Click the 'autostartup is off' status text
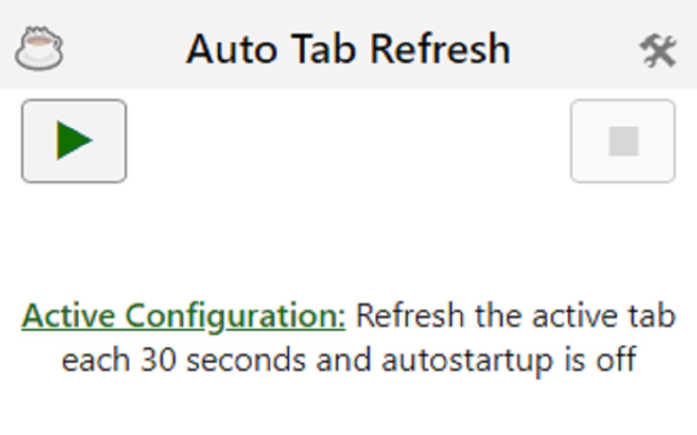Image resolution: width=697 pixels, height=435 pixels. [x=509, y=361]
